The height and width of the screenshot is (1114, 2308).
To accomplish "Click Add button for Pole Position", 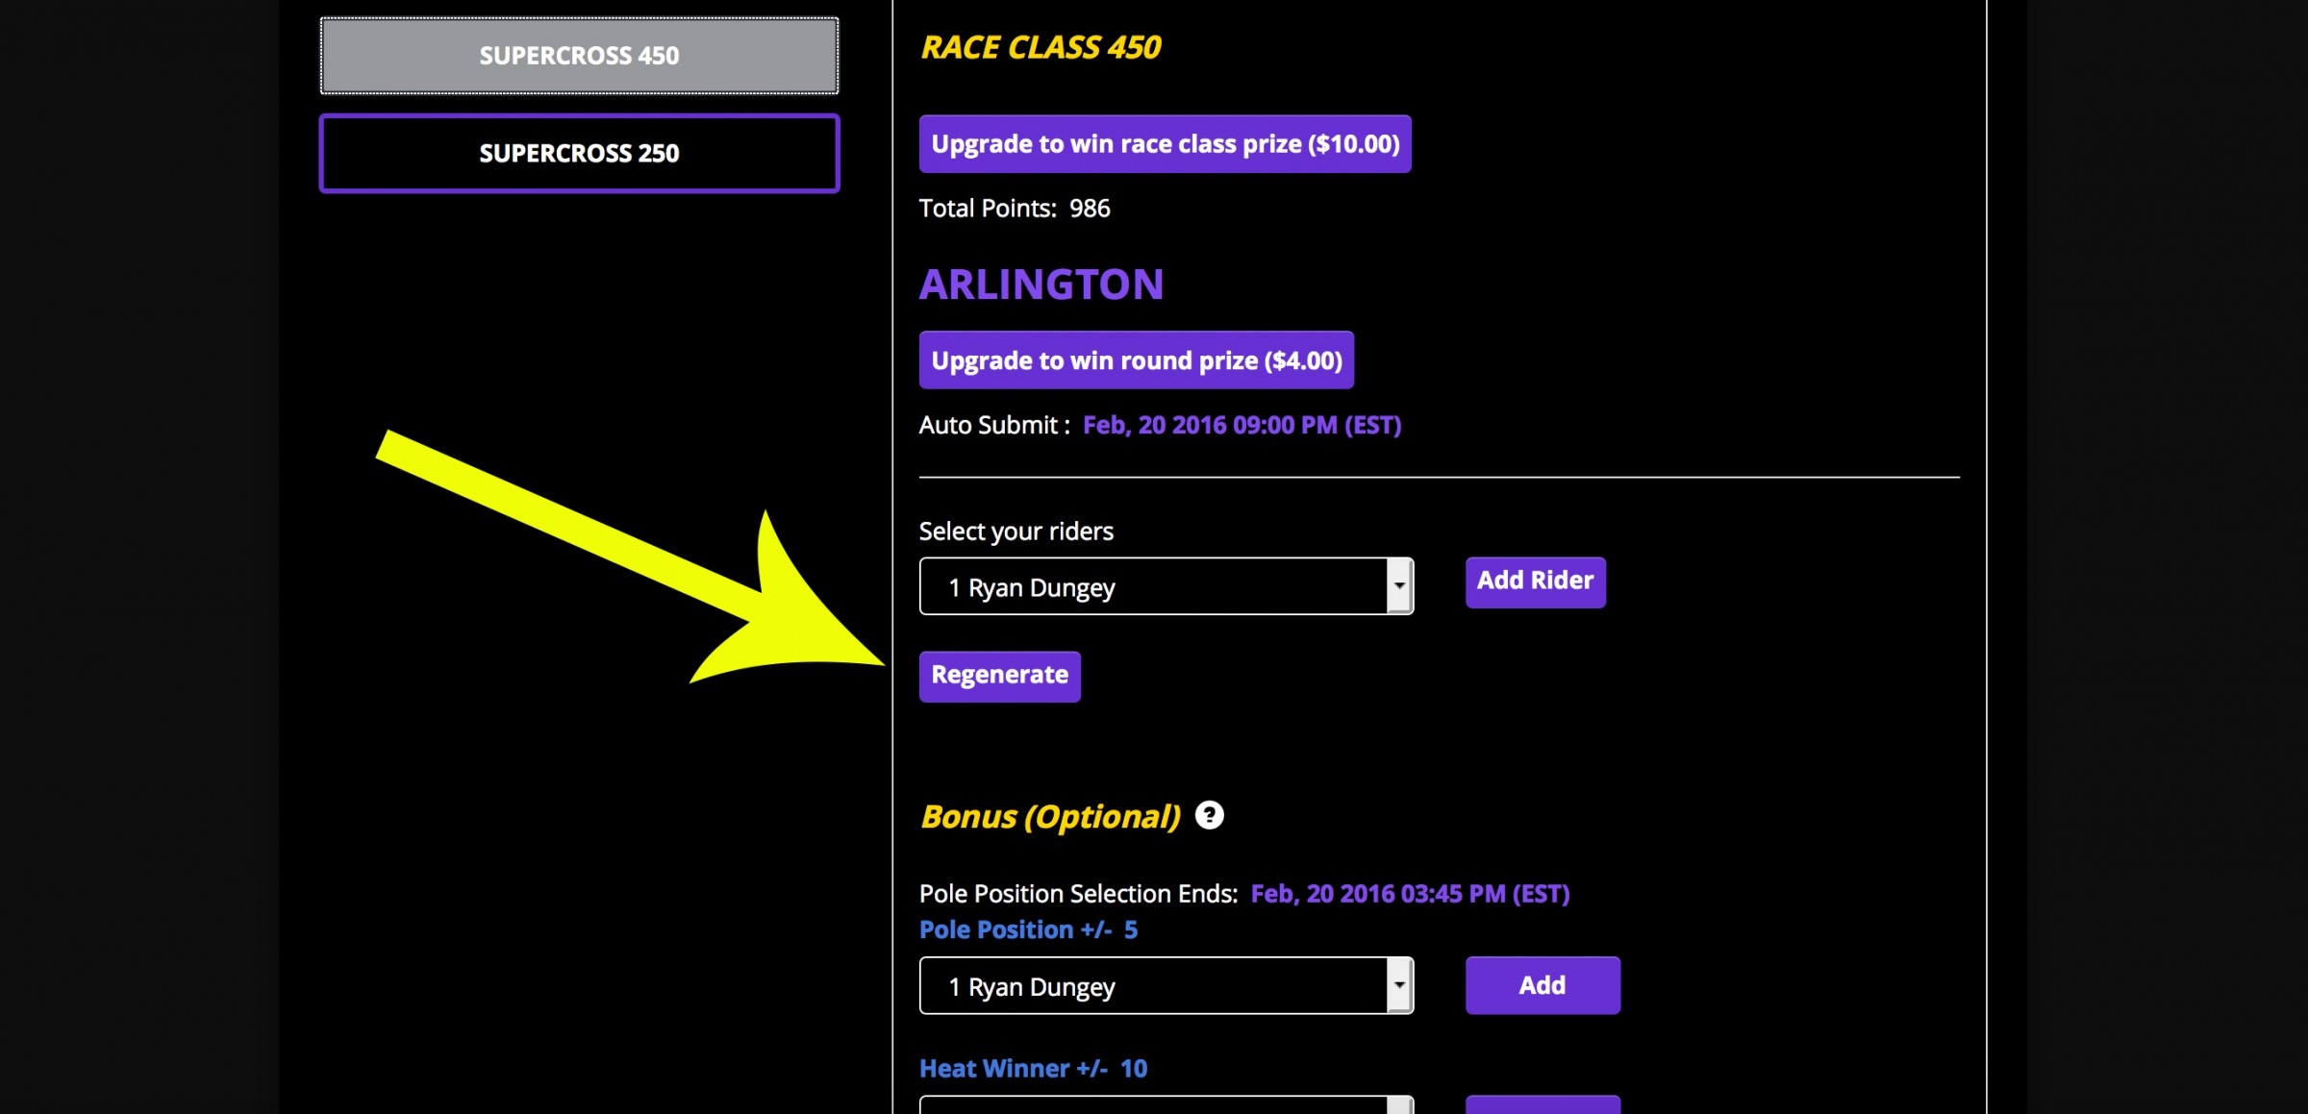I will (x=1542, y=985).
